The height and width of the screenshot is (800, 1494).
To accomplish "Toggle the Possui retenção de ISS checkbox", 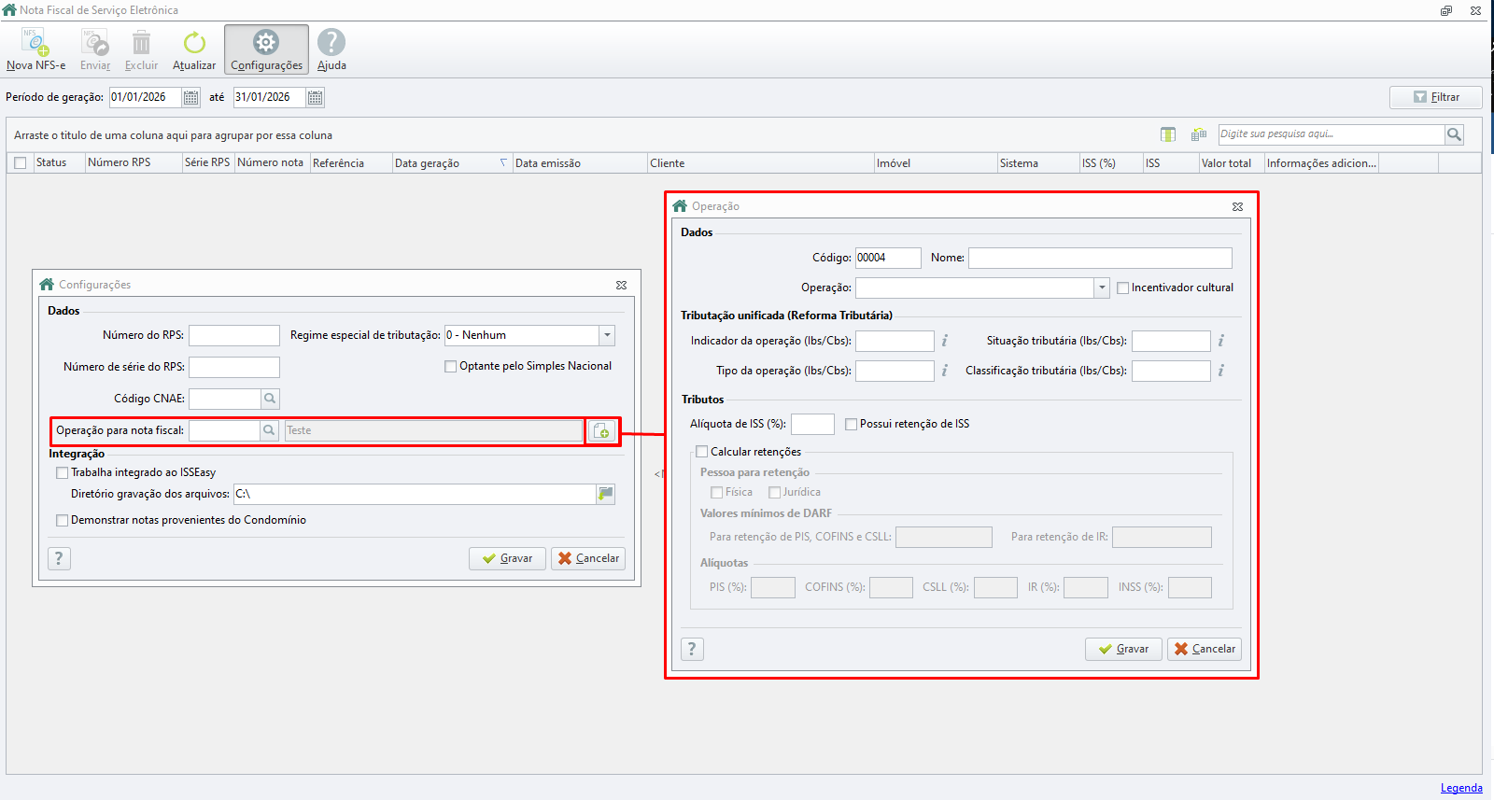I will point(851,424).
